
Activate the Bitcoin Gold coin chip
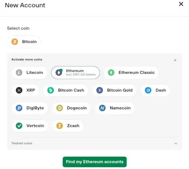[114, 90]
